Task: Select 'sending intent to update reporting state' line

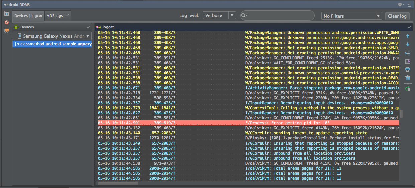Action: tap(248, 133)
